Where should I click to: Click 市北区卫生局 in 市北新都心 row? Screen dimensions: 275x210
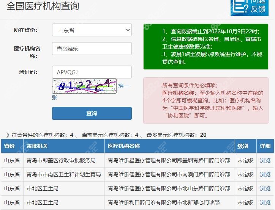(x=43, y=202)
